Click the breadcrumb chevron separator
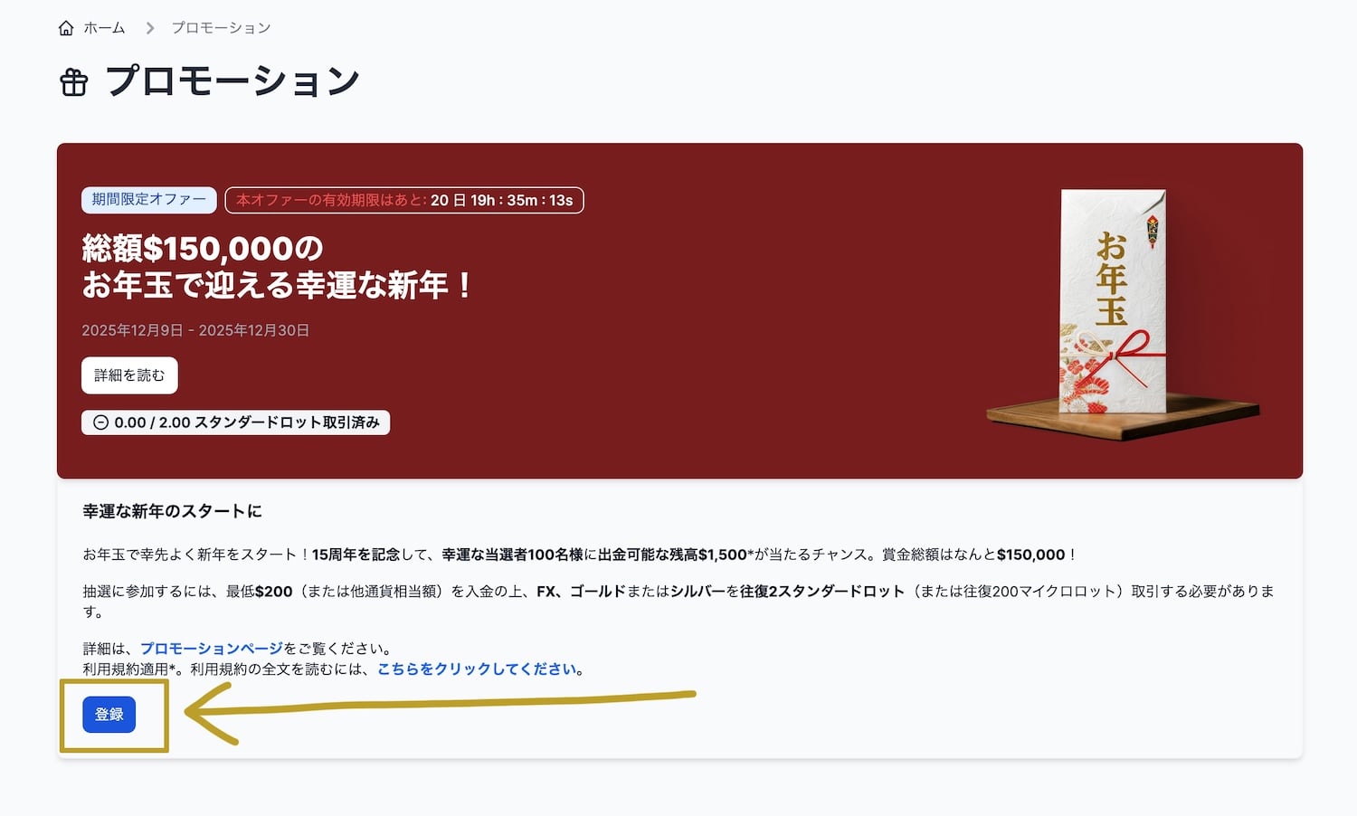 click(150, 28)
